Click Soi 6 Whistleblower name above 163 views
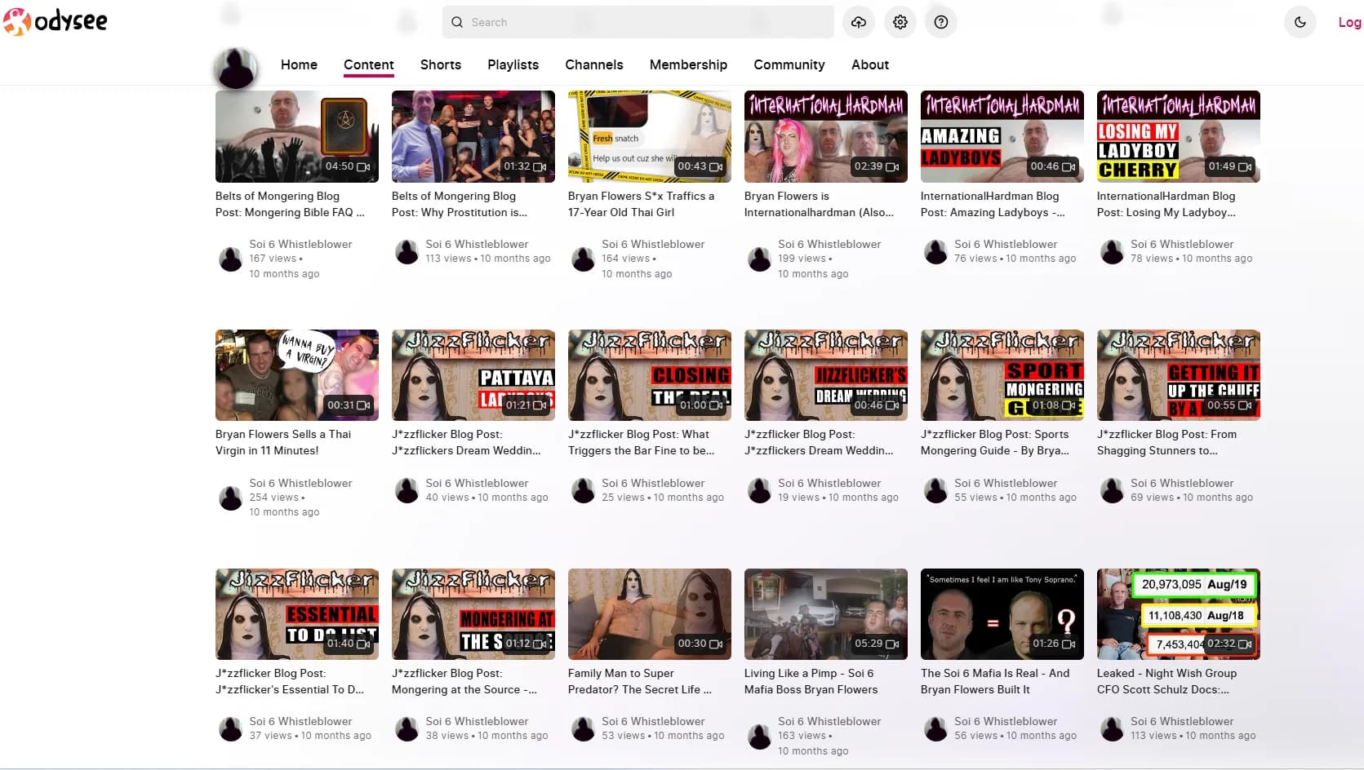The width and height of the screenshot is (1364, 770). click(x=829, y=721)
